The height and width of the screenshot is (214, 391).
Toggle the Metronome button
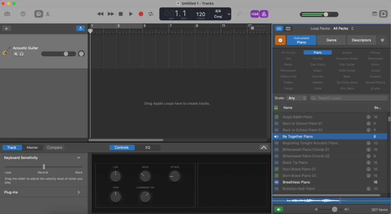264,14
